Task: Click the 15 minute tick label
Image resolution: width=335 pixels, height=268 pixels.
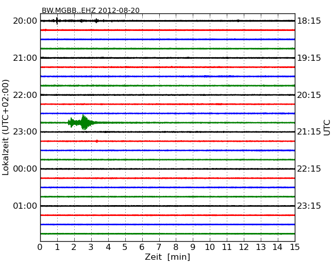Action: pos(294,247)
